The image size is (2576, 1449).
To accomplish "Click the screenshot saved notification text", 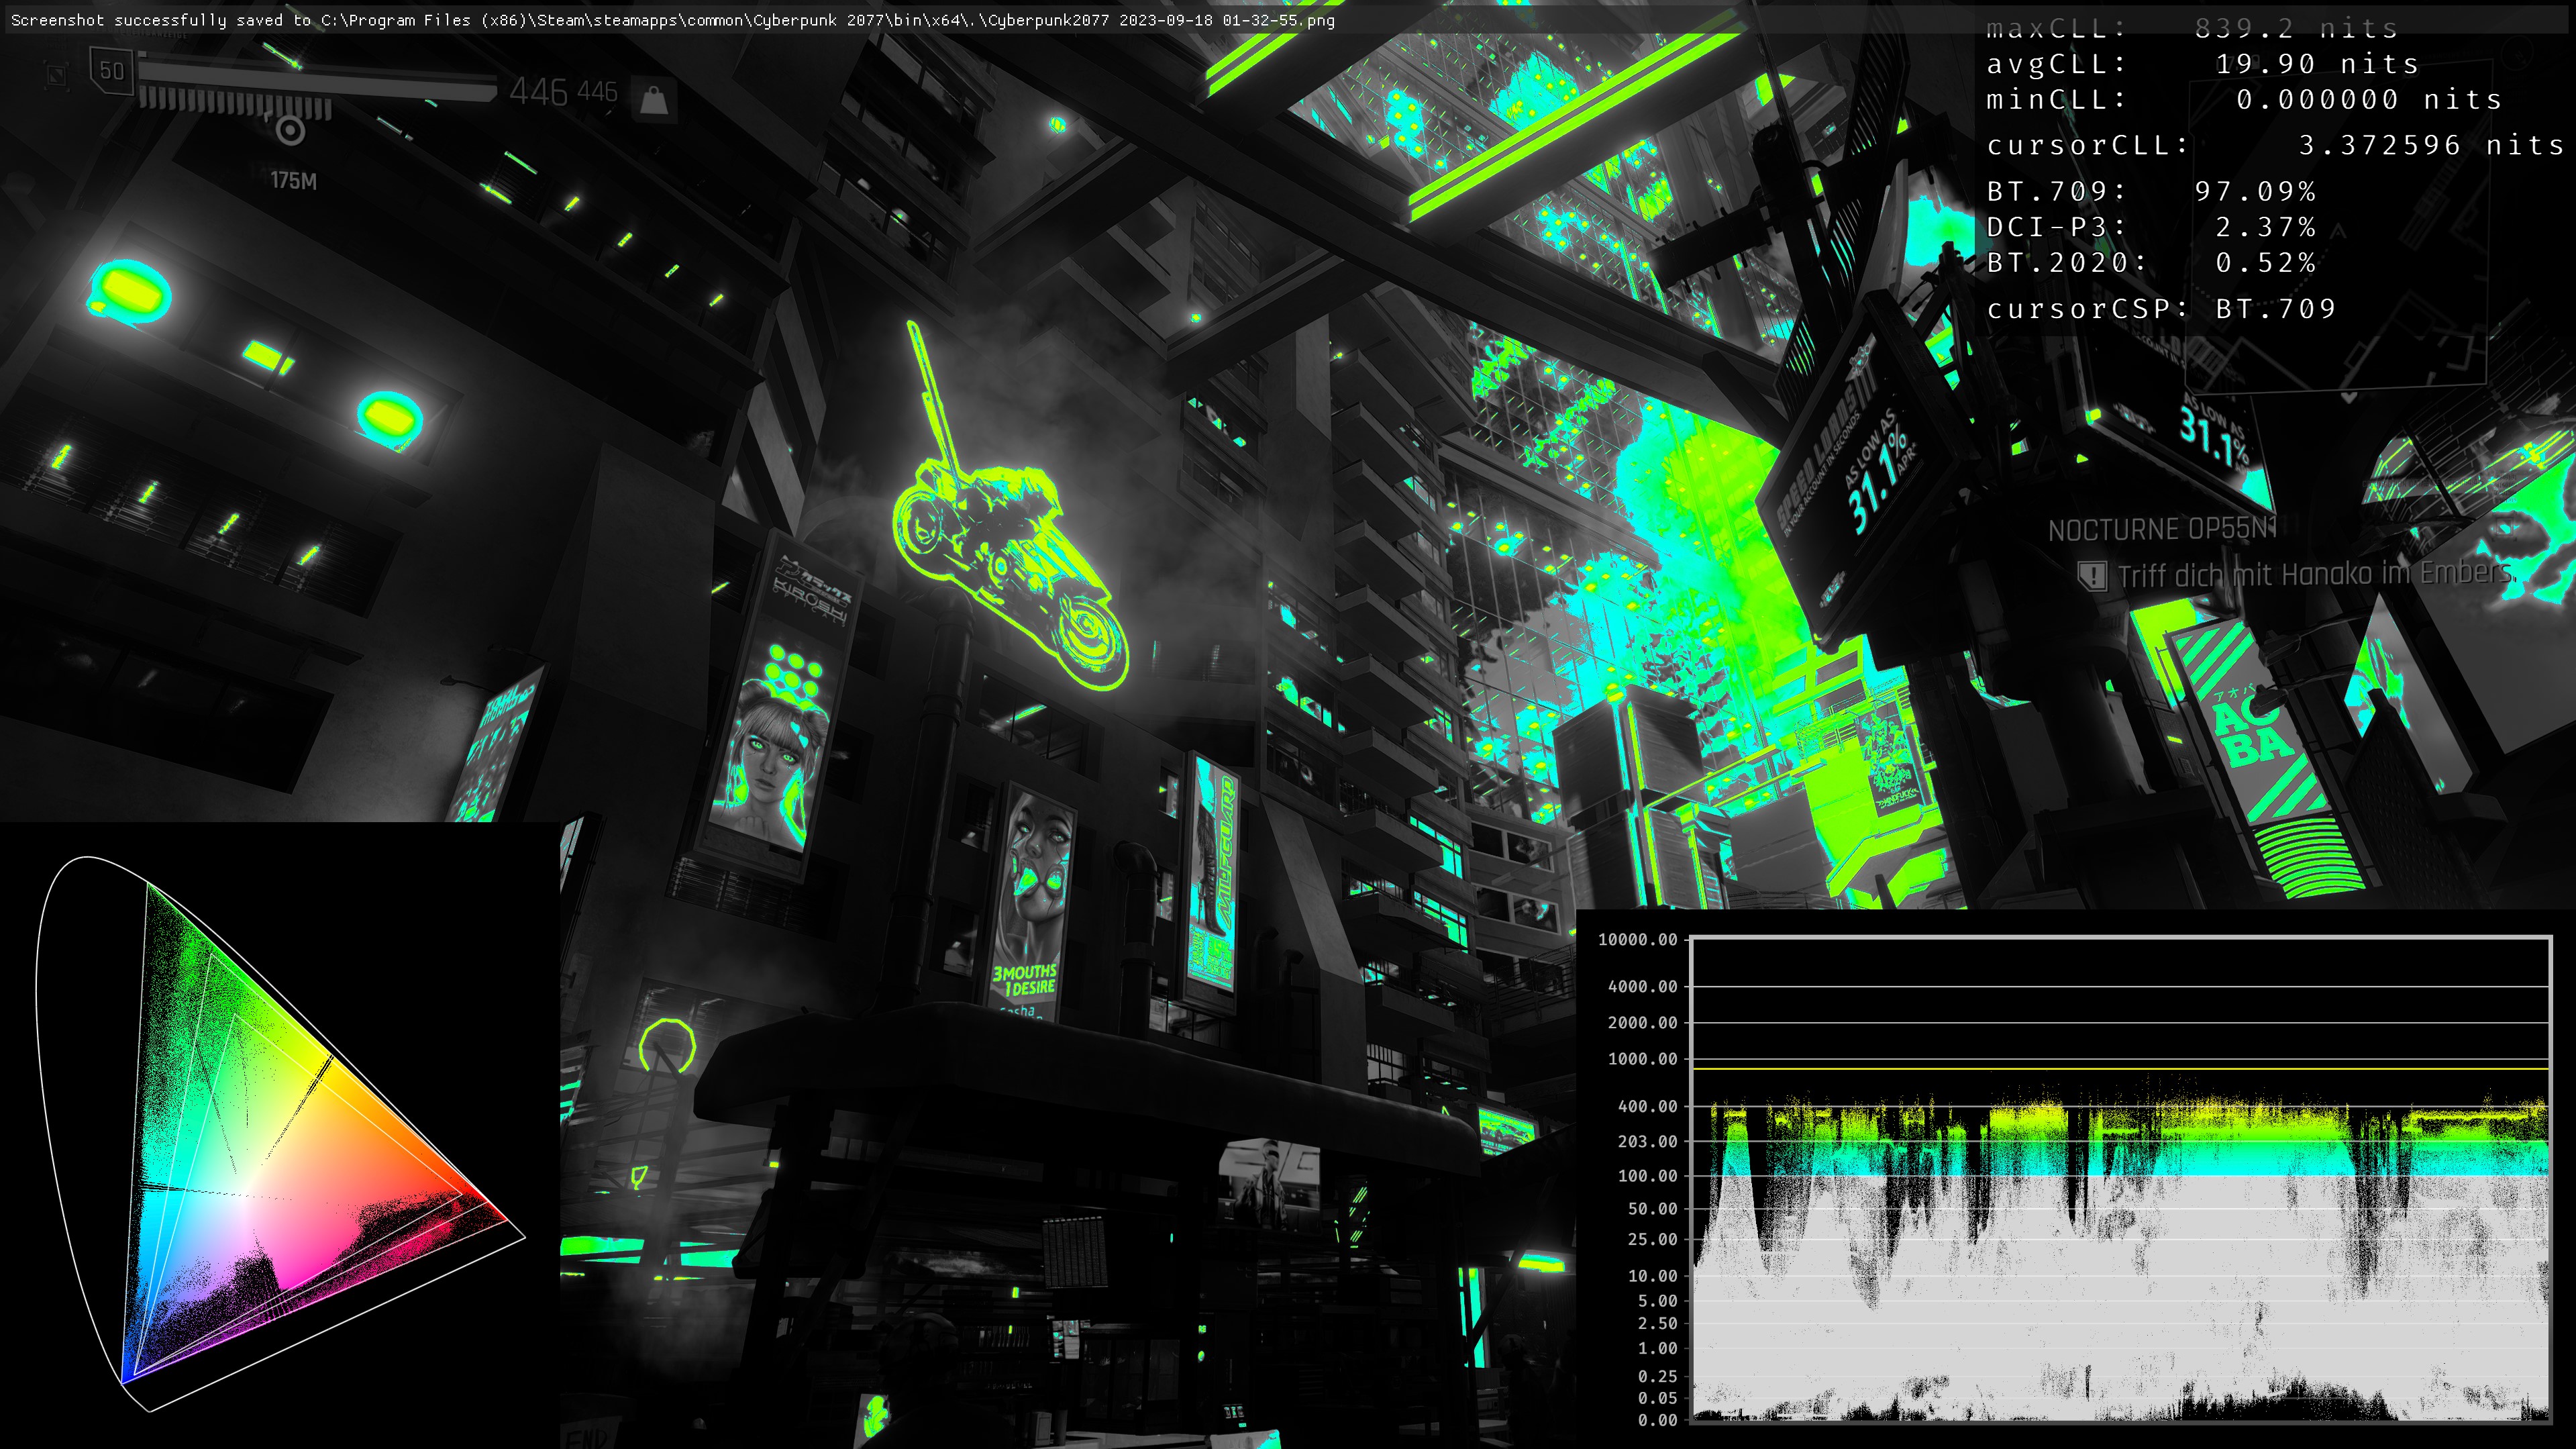I will click(x=672, y=20).
